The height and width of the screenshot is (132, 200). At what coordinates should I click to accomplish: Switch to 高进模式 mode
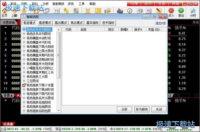coord(45,23)
